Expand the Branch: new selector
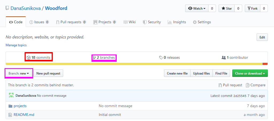 (18, 73)
